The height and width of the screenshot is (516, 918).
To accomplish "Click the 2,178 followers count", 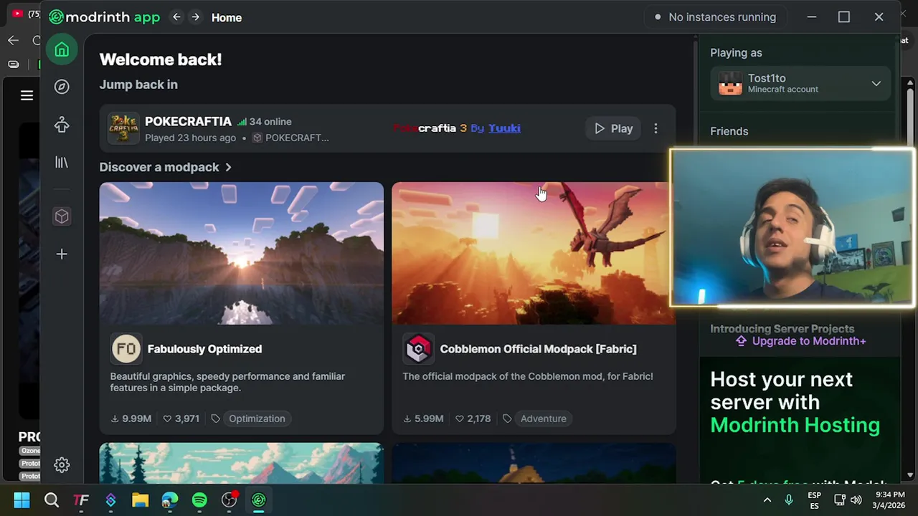I will coord(473,419).
